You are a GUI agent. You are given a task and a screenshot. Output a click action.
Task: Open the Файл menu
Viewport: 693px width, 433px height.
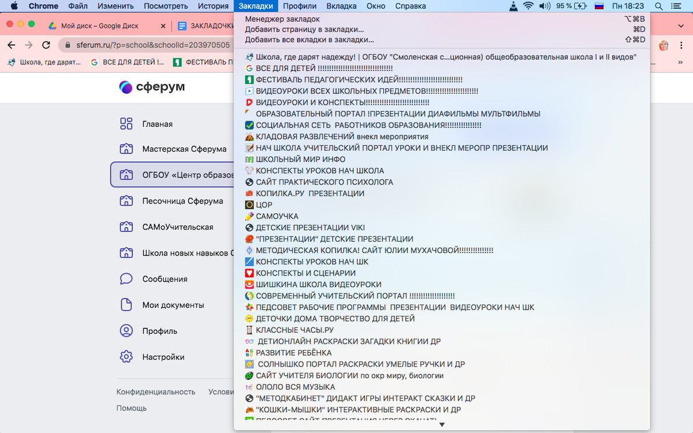[x=78, y=6]
